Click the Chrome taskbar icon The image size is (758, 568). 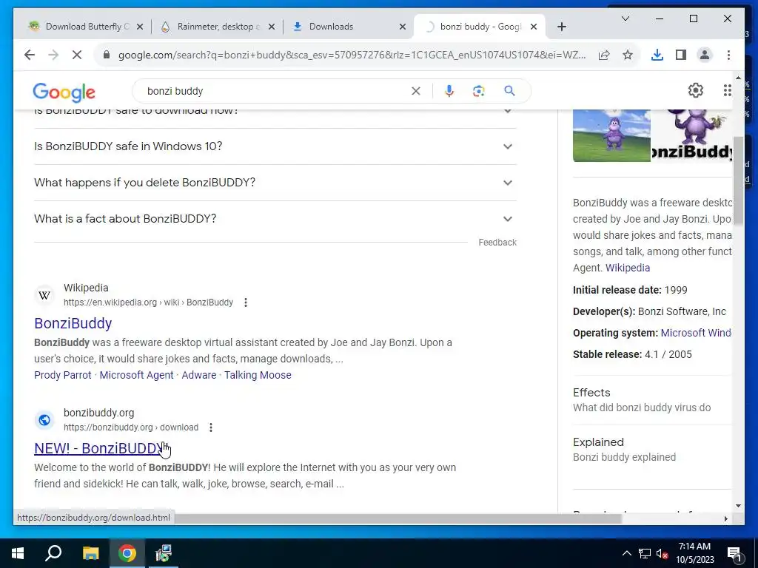click(x=127, y=553)
